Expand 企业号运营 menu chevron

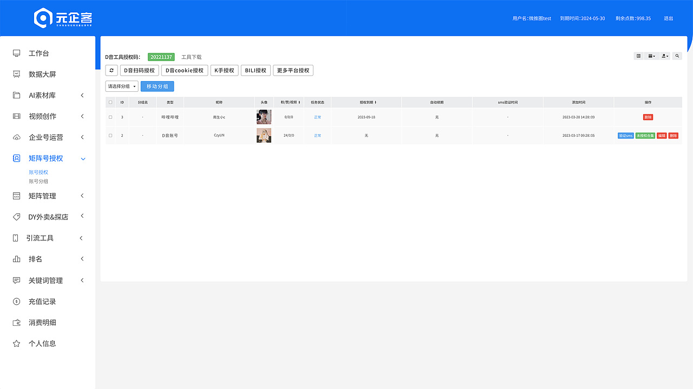click(x=82, y=137)
